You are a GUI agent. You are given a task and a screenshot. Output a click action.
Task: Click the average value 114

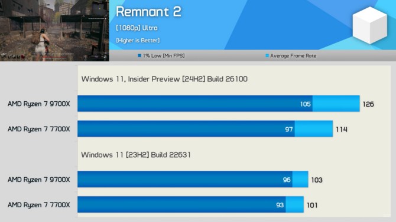(x=342, y=130)
